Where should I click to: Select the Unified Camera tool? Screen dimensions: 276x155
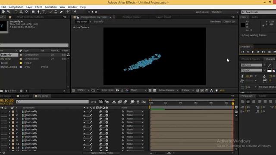[x=21, y=12]
